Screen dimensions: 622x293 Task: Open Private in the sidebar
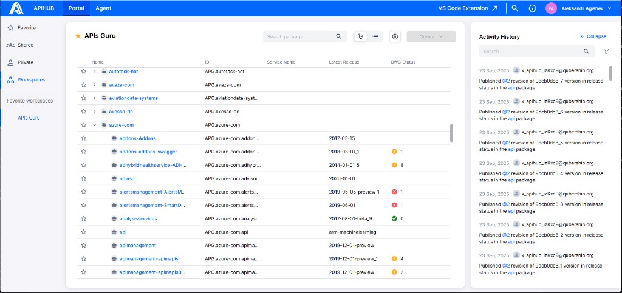coord(26,62)
